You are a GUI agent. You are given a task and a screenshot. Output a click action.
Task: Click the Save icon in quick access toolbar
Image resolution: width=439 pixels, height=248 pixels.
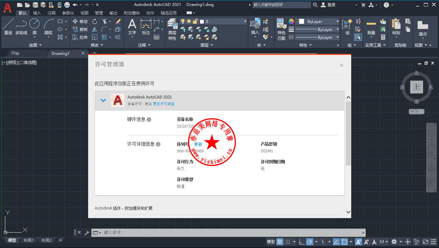point(35,5)
